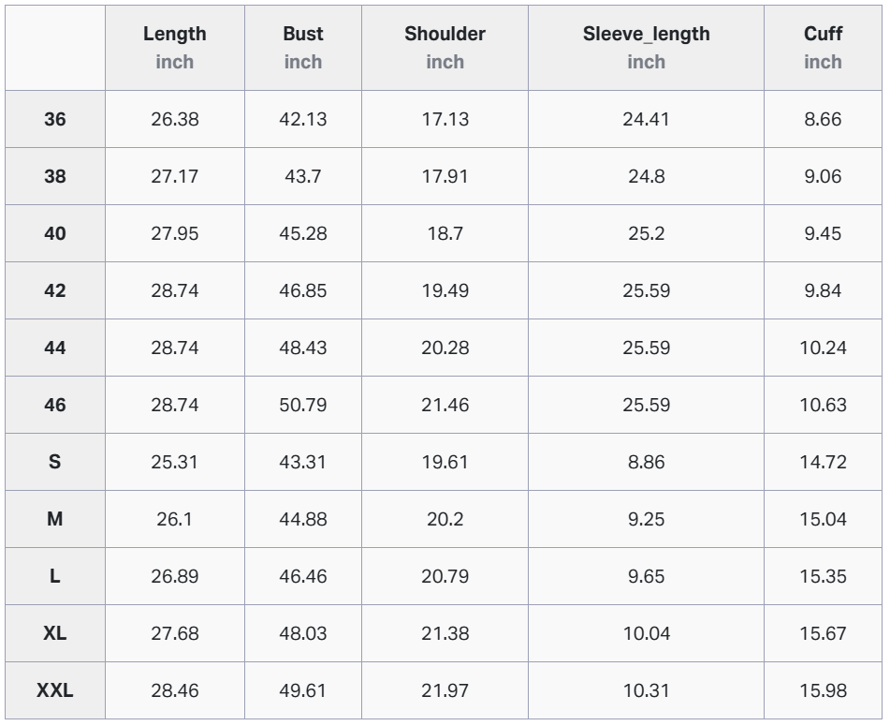Click the 18.7 shoulder cell
Viewport: 890px width, 726px height.
tap(445, 233)
